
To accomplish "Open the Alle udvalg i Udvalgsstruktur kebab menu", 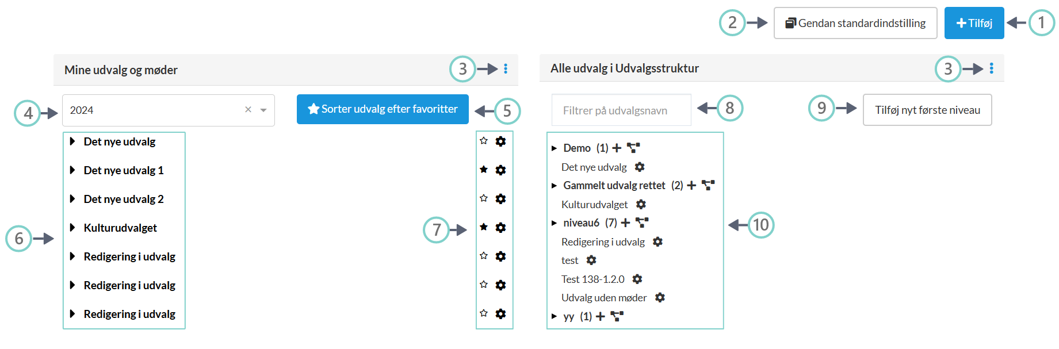I will point(992,68).
